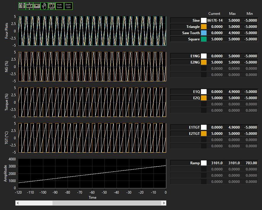262x210 pixels.
Task: Click the TGT (°C) axis label
Action: 6,138
